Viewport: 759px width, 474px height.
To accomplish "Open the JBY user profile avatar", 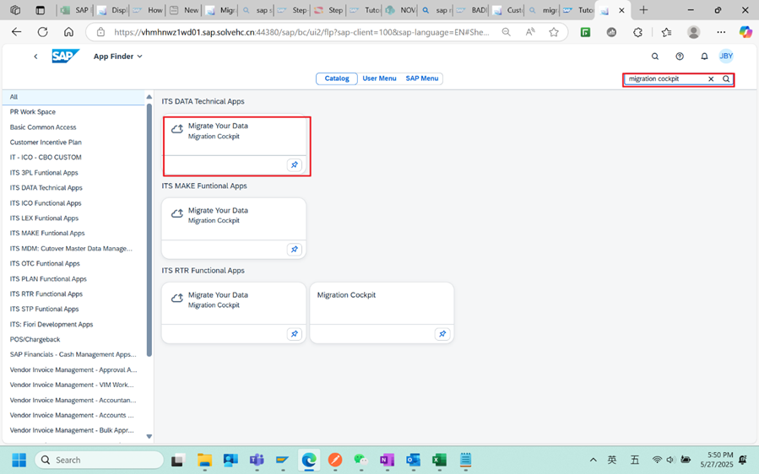I will tap(726, 57).
